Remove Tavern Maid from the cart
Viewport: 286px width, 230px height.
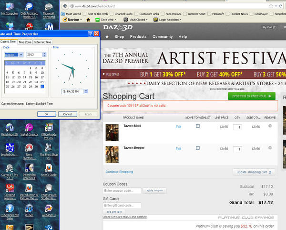click(x=270, y=126)
